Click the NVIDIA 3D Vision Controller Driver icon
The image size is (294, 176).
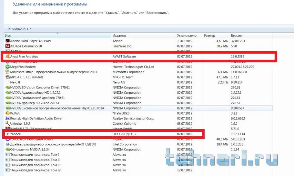click(7, 88)
